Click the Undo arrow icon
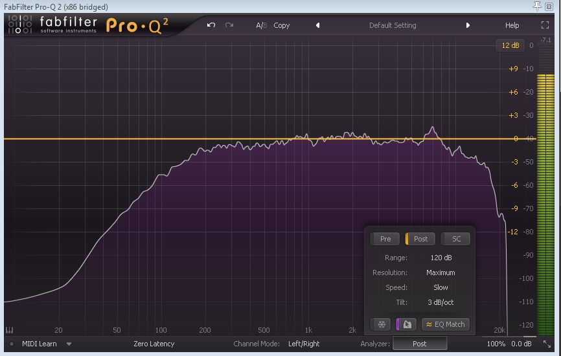Image resolution: width=561 pixels, height=356 pixels. pyautogui.click(x=211, y=25)
